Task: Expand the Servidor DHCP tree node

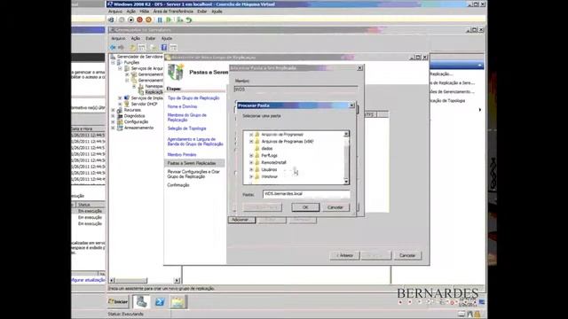Action: click(x=120, y=104)
